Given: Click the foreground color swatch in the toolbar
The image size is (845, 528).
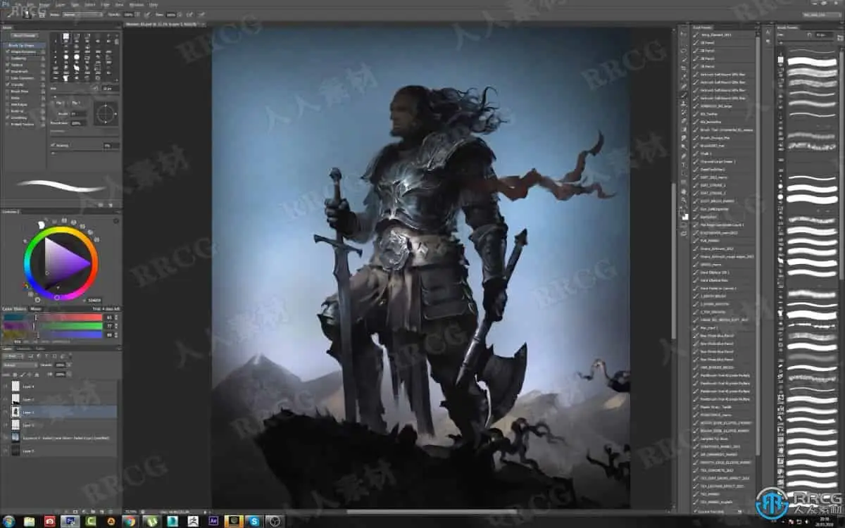Looking at the screenshot, I should 682,212.
